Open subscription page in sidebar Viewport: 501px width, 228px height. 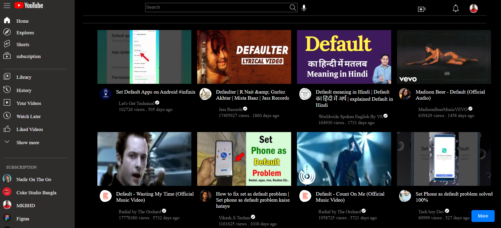pos(29,56)
